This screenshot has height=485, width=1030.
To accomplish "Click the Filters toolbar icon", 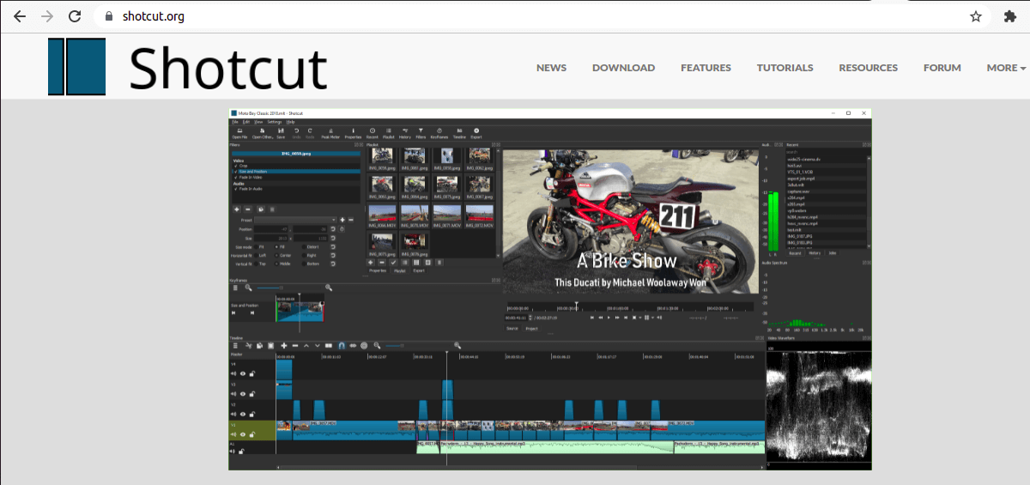I will (421, 133).
